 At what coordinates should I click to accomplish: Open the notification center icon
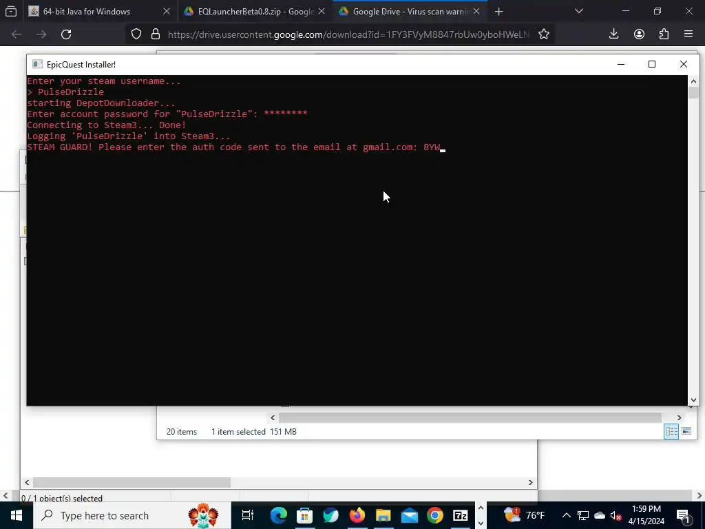pos(683,516)
